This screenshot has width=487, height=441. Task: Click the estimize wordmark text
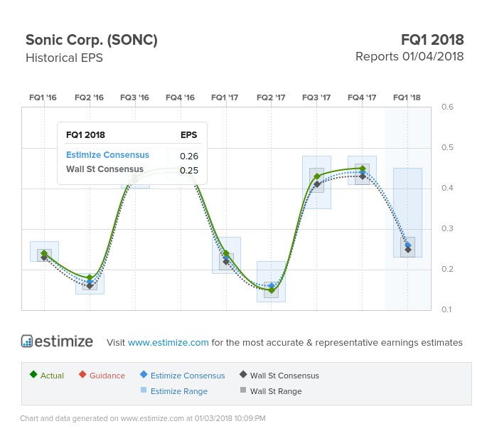(x=64, y=341)
